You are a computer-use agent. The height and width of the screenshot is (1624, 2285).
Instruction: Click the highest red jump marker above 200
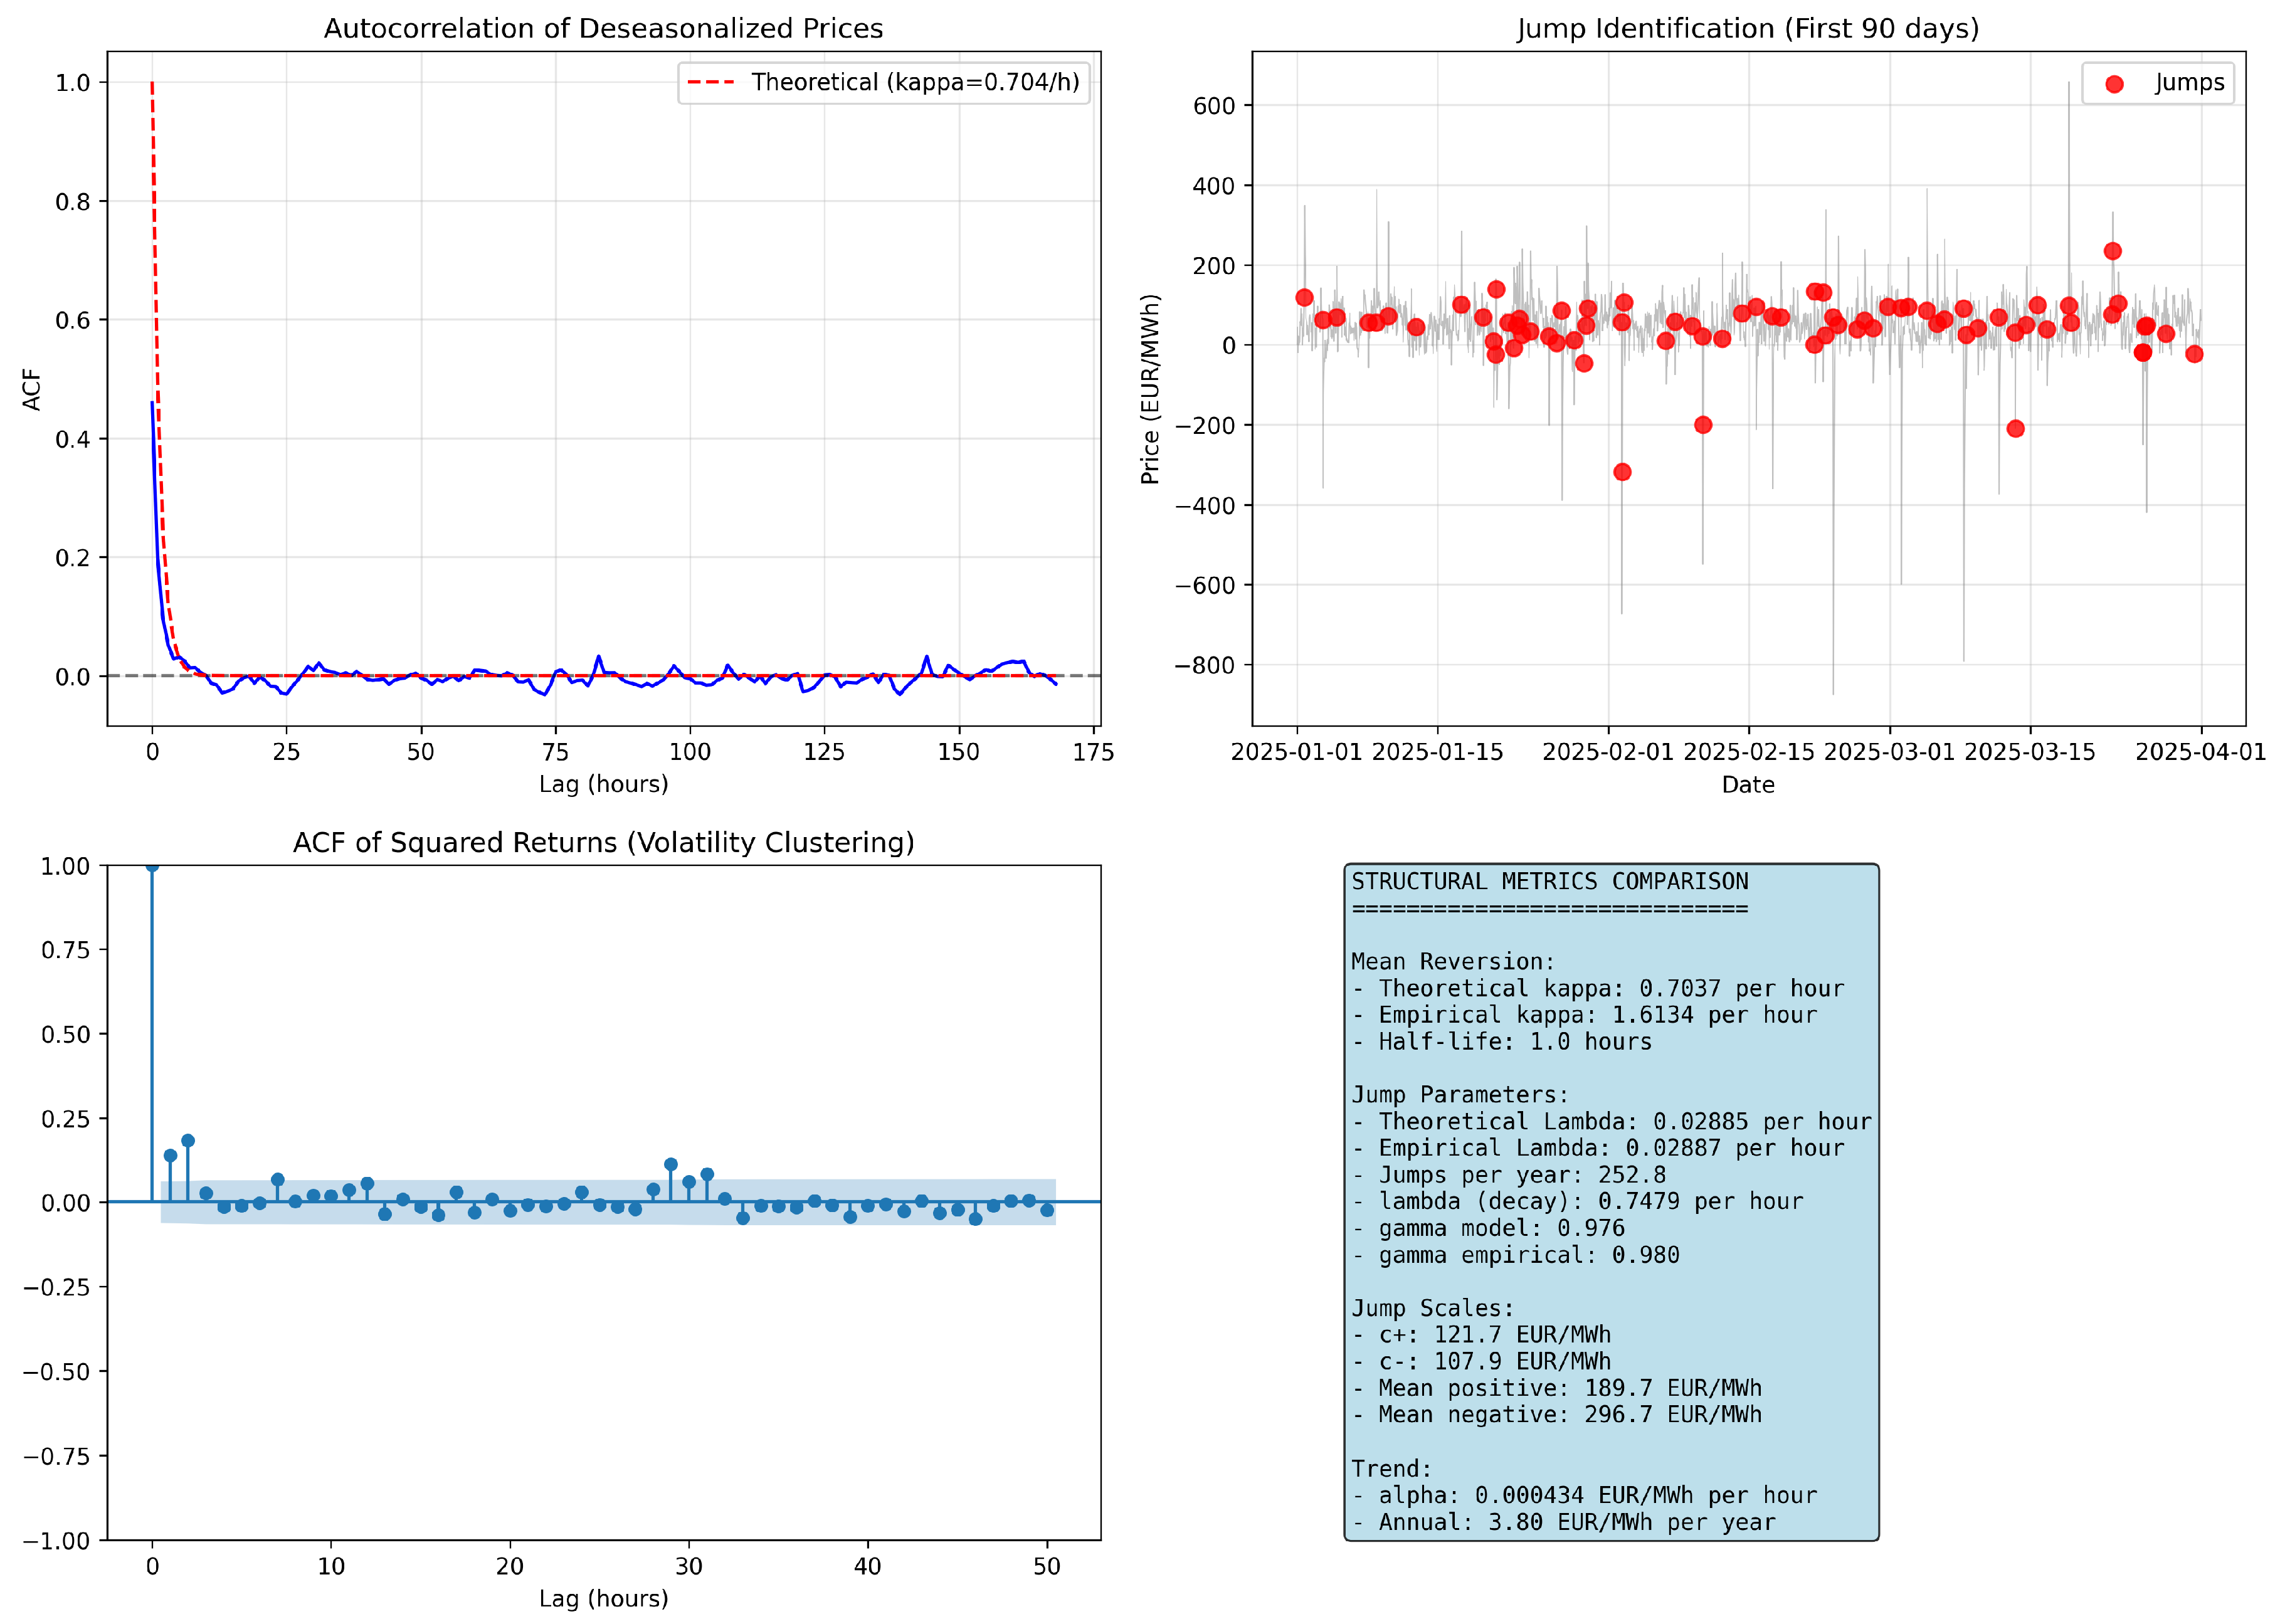2112,251
